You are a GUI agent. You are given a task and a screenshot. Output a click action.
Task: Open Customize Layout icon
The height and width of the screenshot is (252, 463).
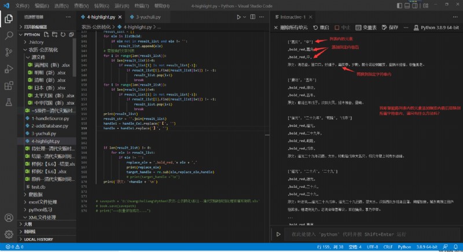pyautogui.click(x=425, y=6)
